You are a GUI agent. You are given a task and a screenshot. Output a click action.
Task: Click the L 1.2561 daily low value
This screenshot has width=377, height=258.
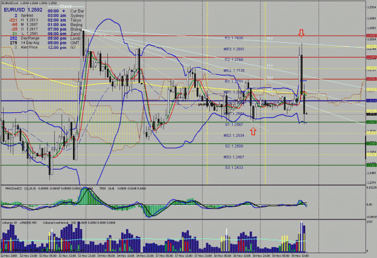[x=30, y=34]
